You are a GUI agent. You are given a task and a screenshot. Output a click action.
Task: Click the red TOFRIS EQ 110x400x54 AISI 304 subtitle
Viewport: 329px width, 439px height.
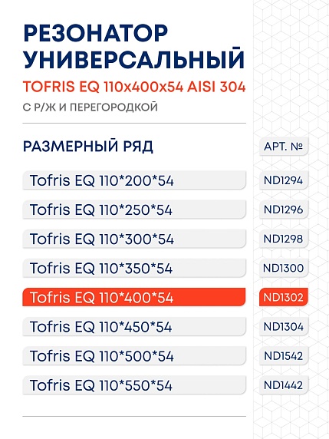coord(134,87)
